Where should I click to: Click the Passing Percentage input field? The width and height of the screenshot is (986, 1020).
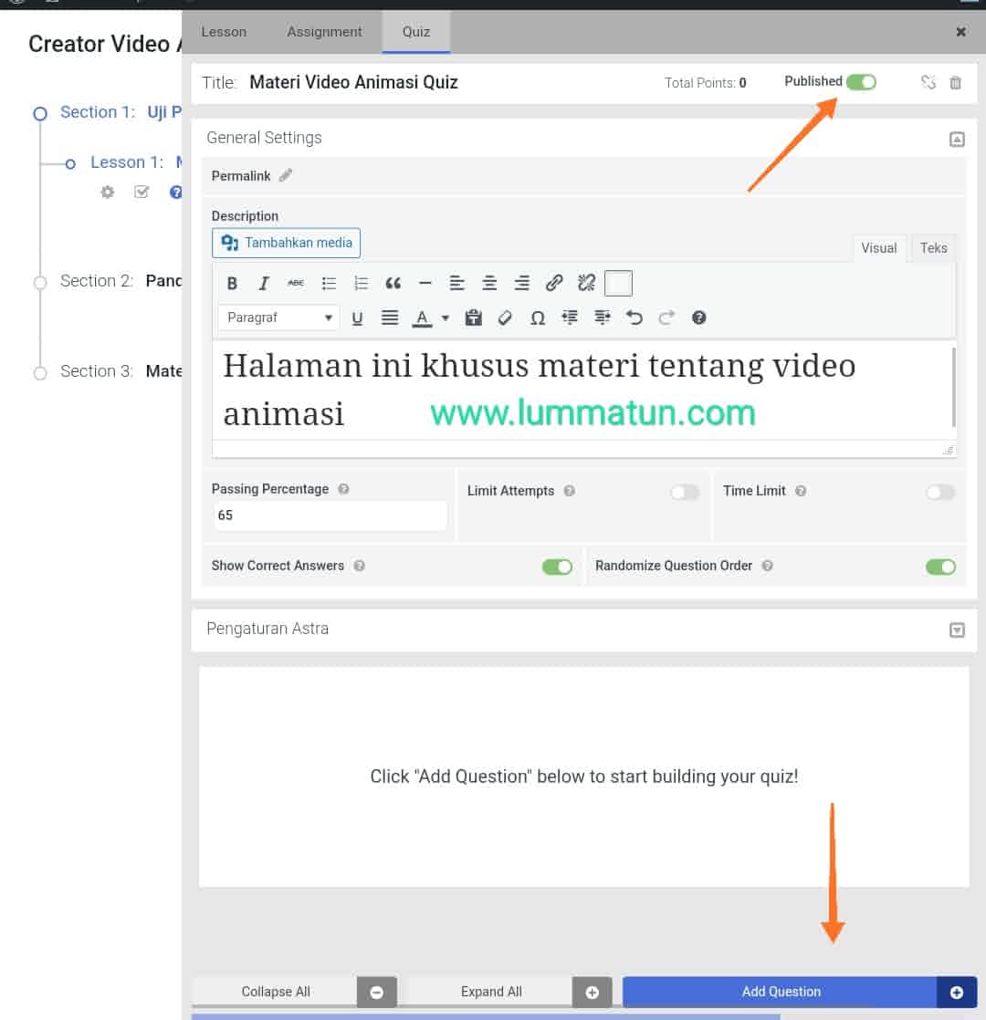coord(330,515)
